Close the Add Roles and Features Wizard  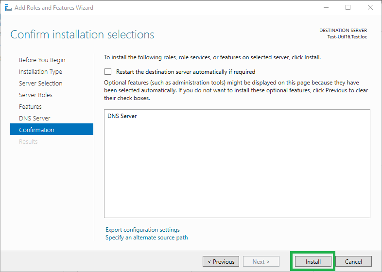370,8
